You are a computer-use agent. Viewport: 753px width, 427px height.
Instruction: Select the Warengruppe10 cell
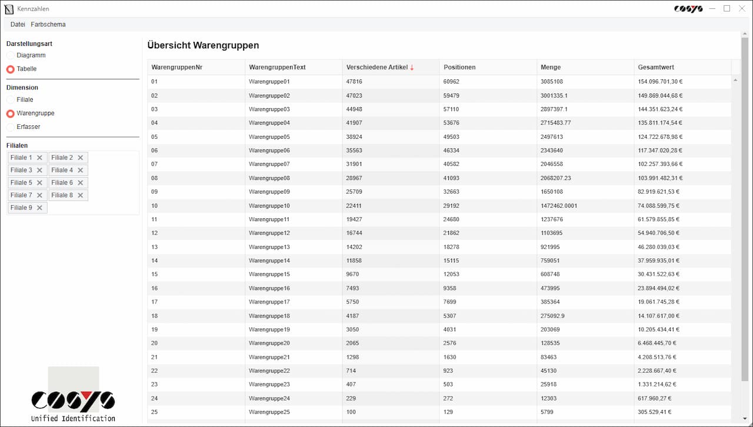click(294, 206)
